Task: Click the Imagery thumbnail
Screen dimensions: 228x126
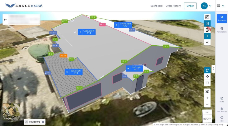Action: (x=11, y=112)
